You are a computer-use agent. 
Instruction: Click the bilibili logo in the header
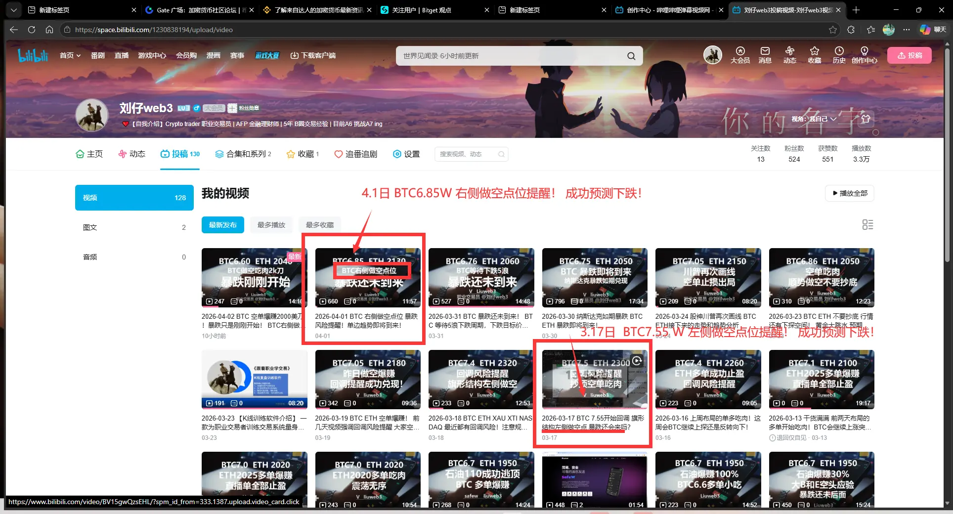[x=33, y=55]
